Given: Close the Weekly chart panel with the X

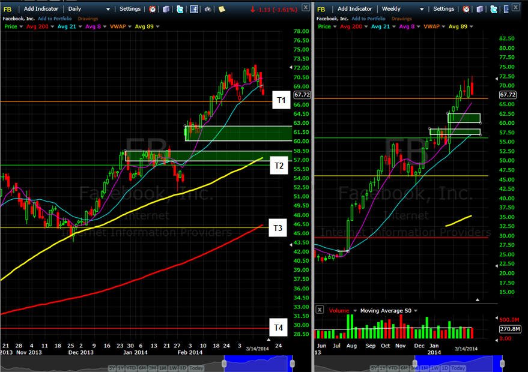Looking at the screenshot, I should point(515,7).
